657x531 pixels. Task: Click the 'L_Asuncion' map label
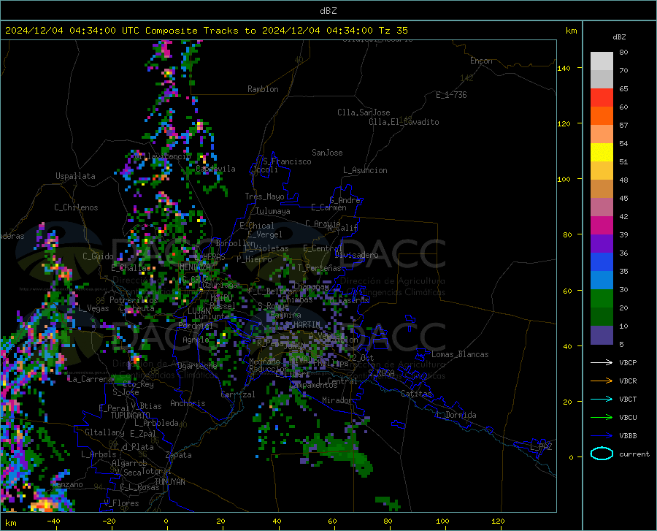coord(365,170)
